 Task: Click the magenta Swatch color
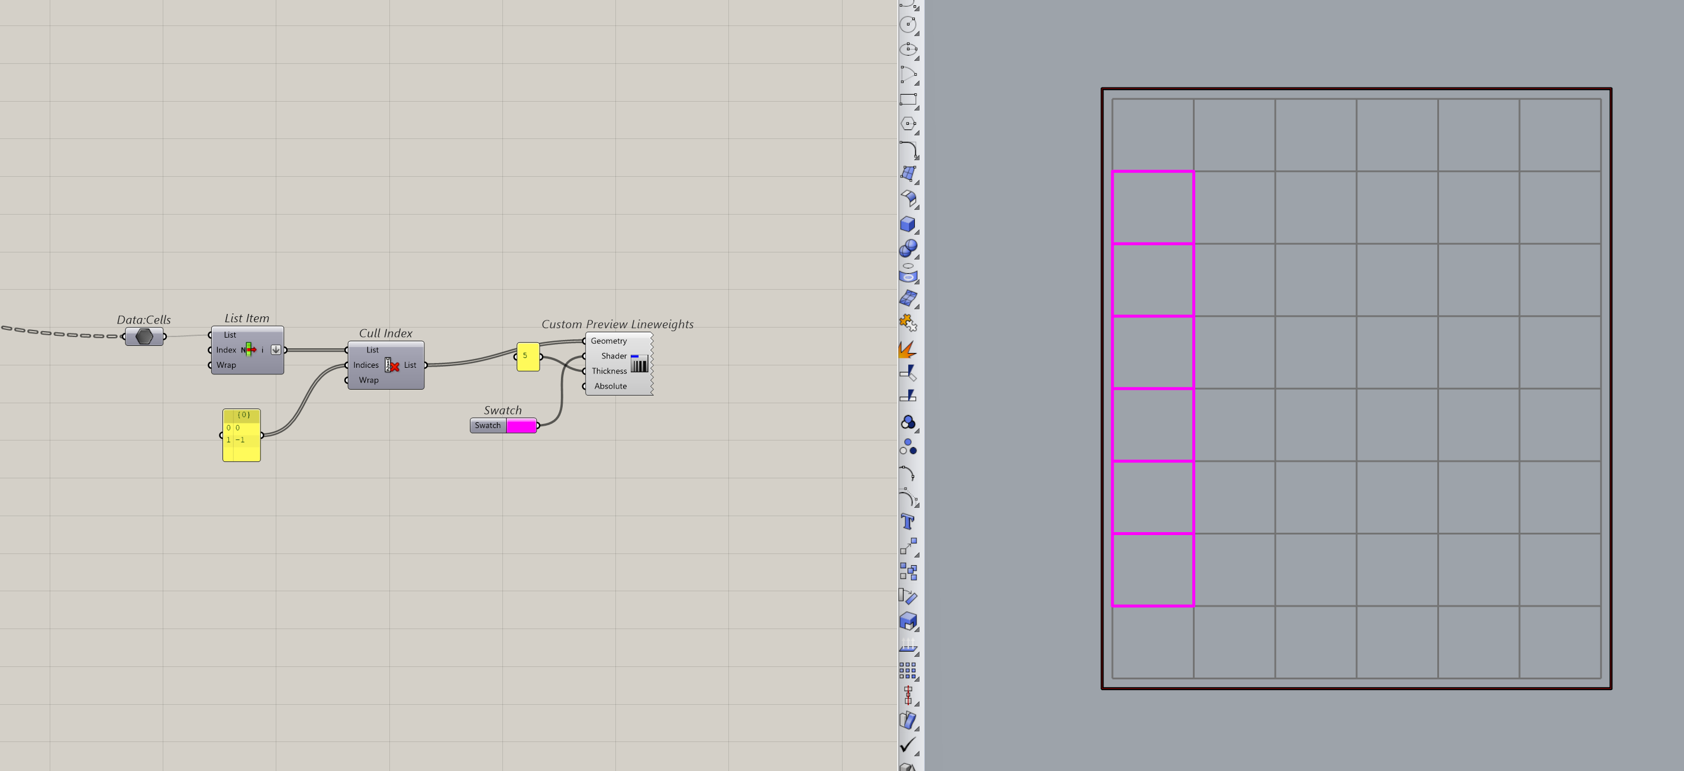(x=521, y=426)
